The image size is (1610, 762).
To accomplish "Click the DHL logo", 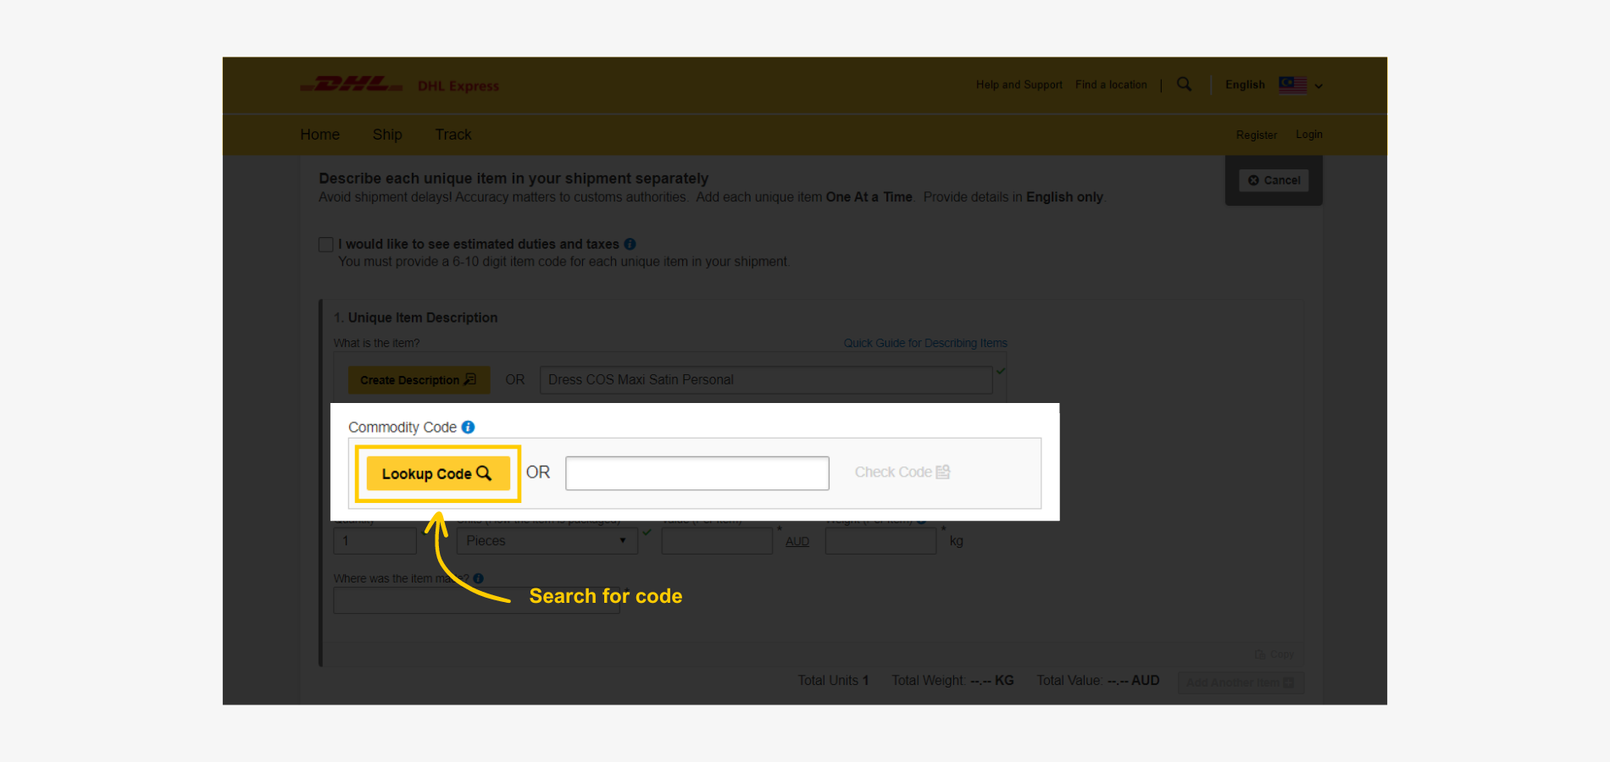I will (x=351, y=85).
